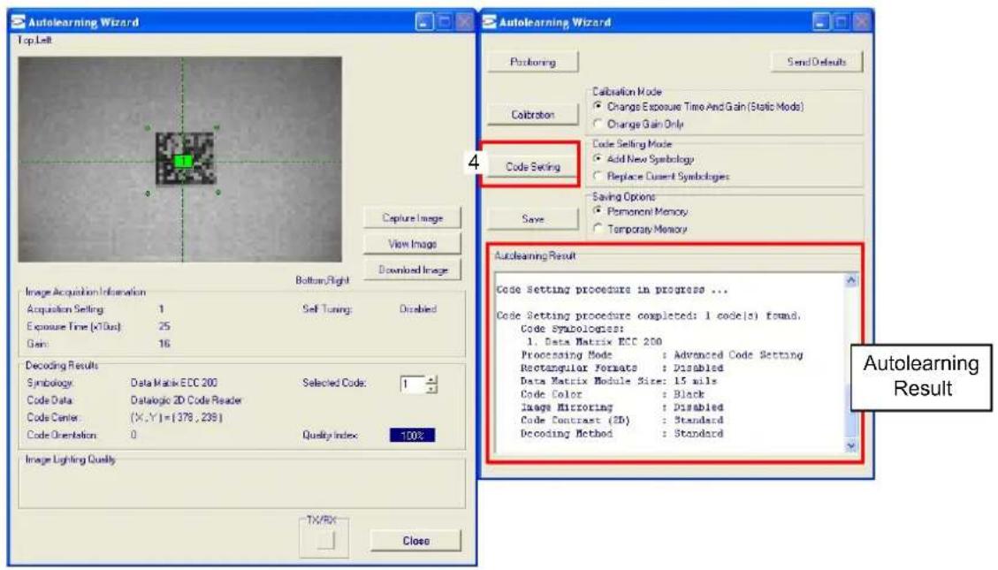Click the 'Decoding Method' result line
This screenshot has height=570, width=998.
coord(621,434)
